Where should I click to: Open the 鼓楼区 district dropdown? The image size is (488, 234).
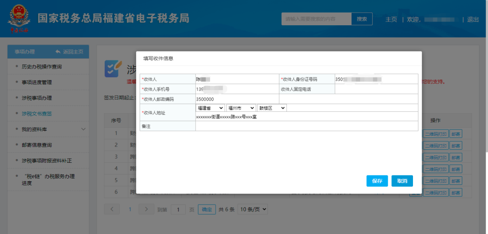pyautogui.click(x=272, y=108)
